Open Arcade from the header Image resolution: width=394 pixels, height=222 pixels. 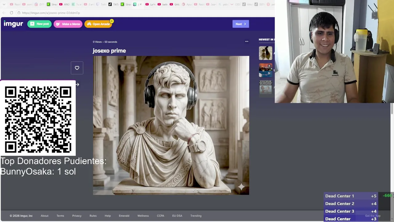click(98, 24)
